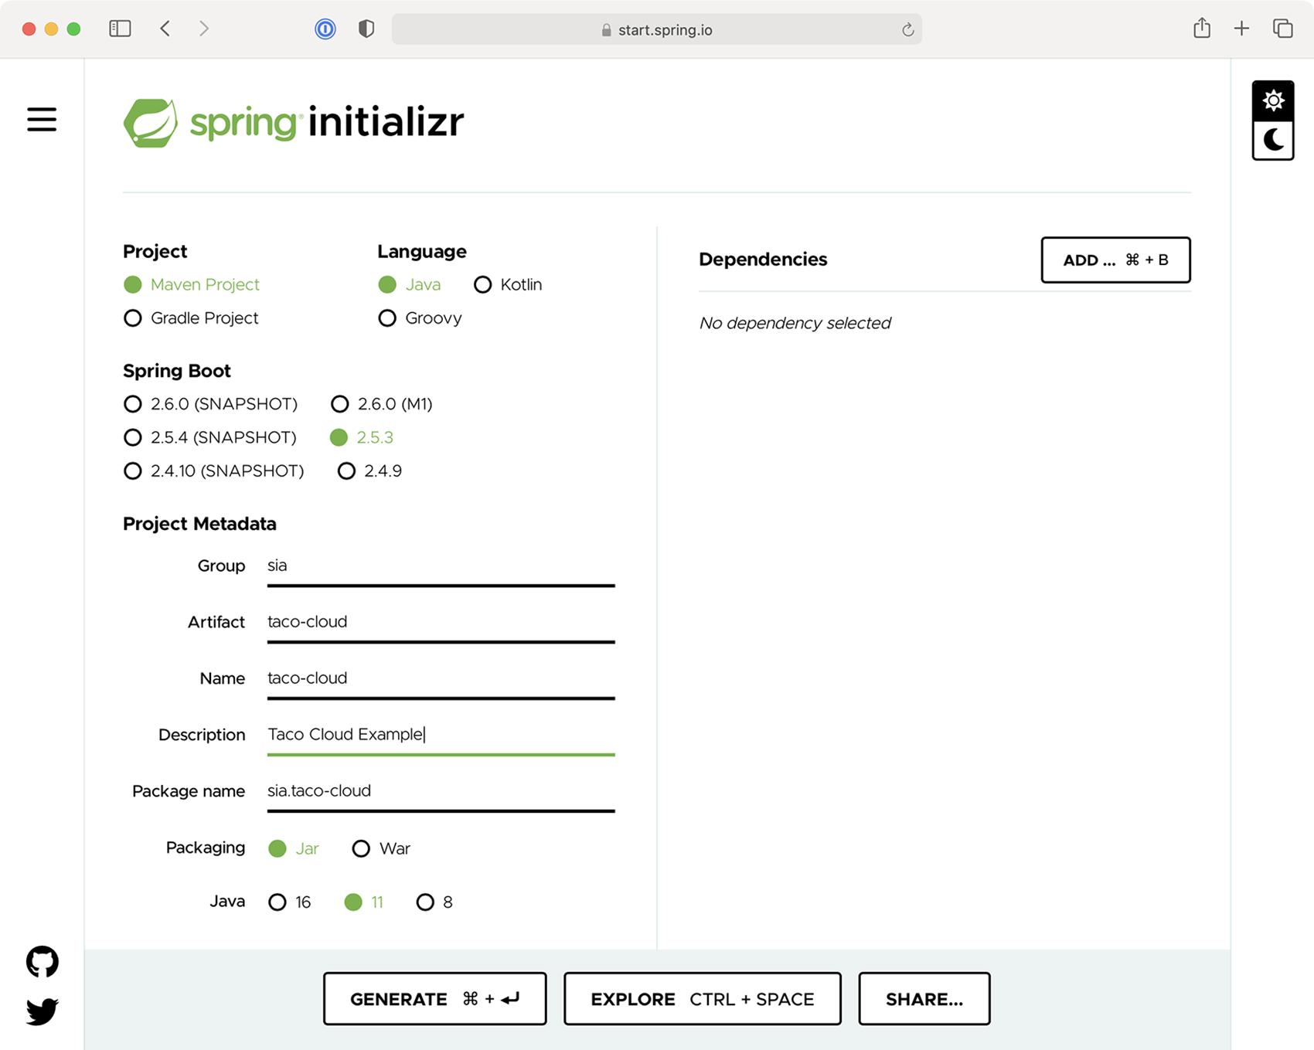
Task: Select Maven Project radio option
Action: pos(192,284)
